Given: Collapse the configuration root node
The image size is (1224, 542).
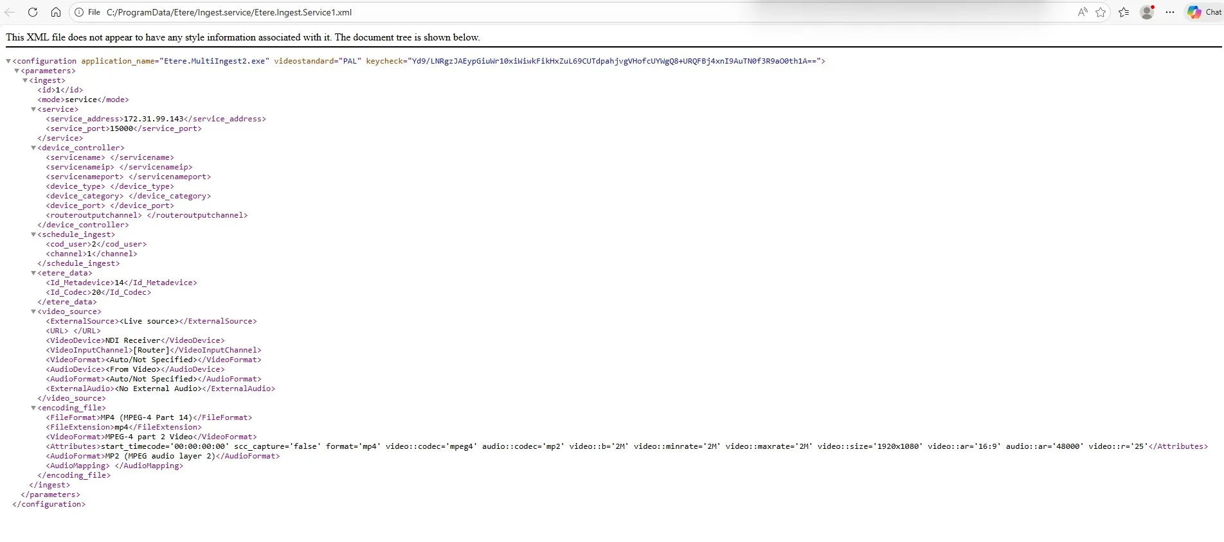Looking at the screenshot, I should tap(8, 61).
